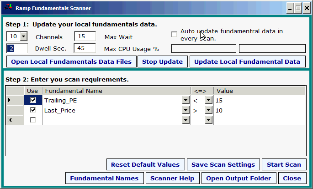
Task: Click the first empty progress bar box
Action: click(x=204, y=49)
